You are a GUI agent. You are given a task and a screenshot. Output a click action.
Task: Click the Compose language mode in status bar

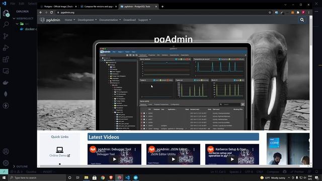click(x=273, y=172)
